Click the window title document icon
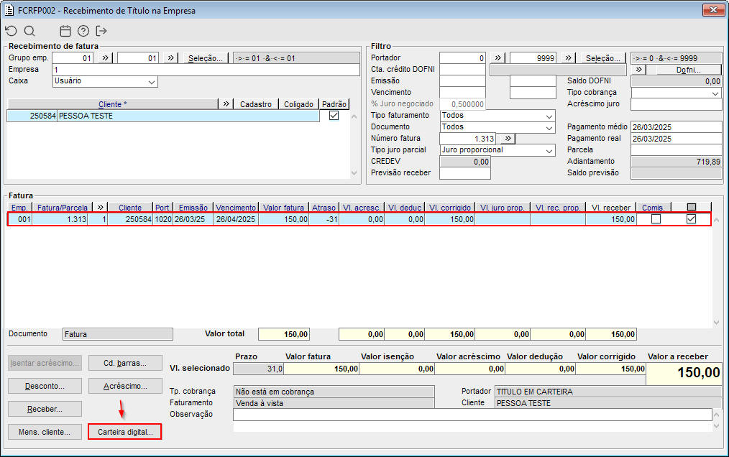 9,10
